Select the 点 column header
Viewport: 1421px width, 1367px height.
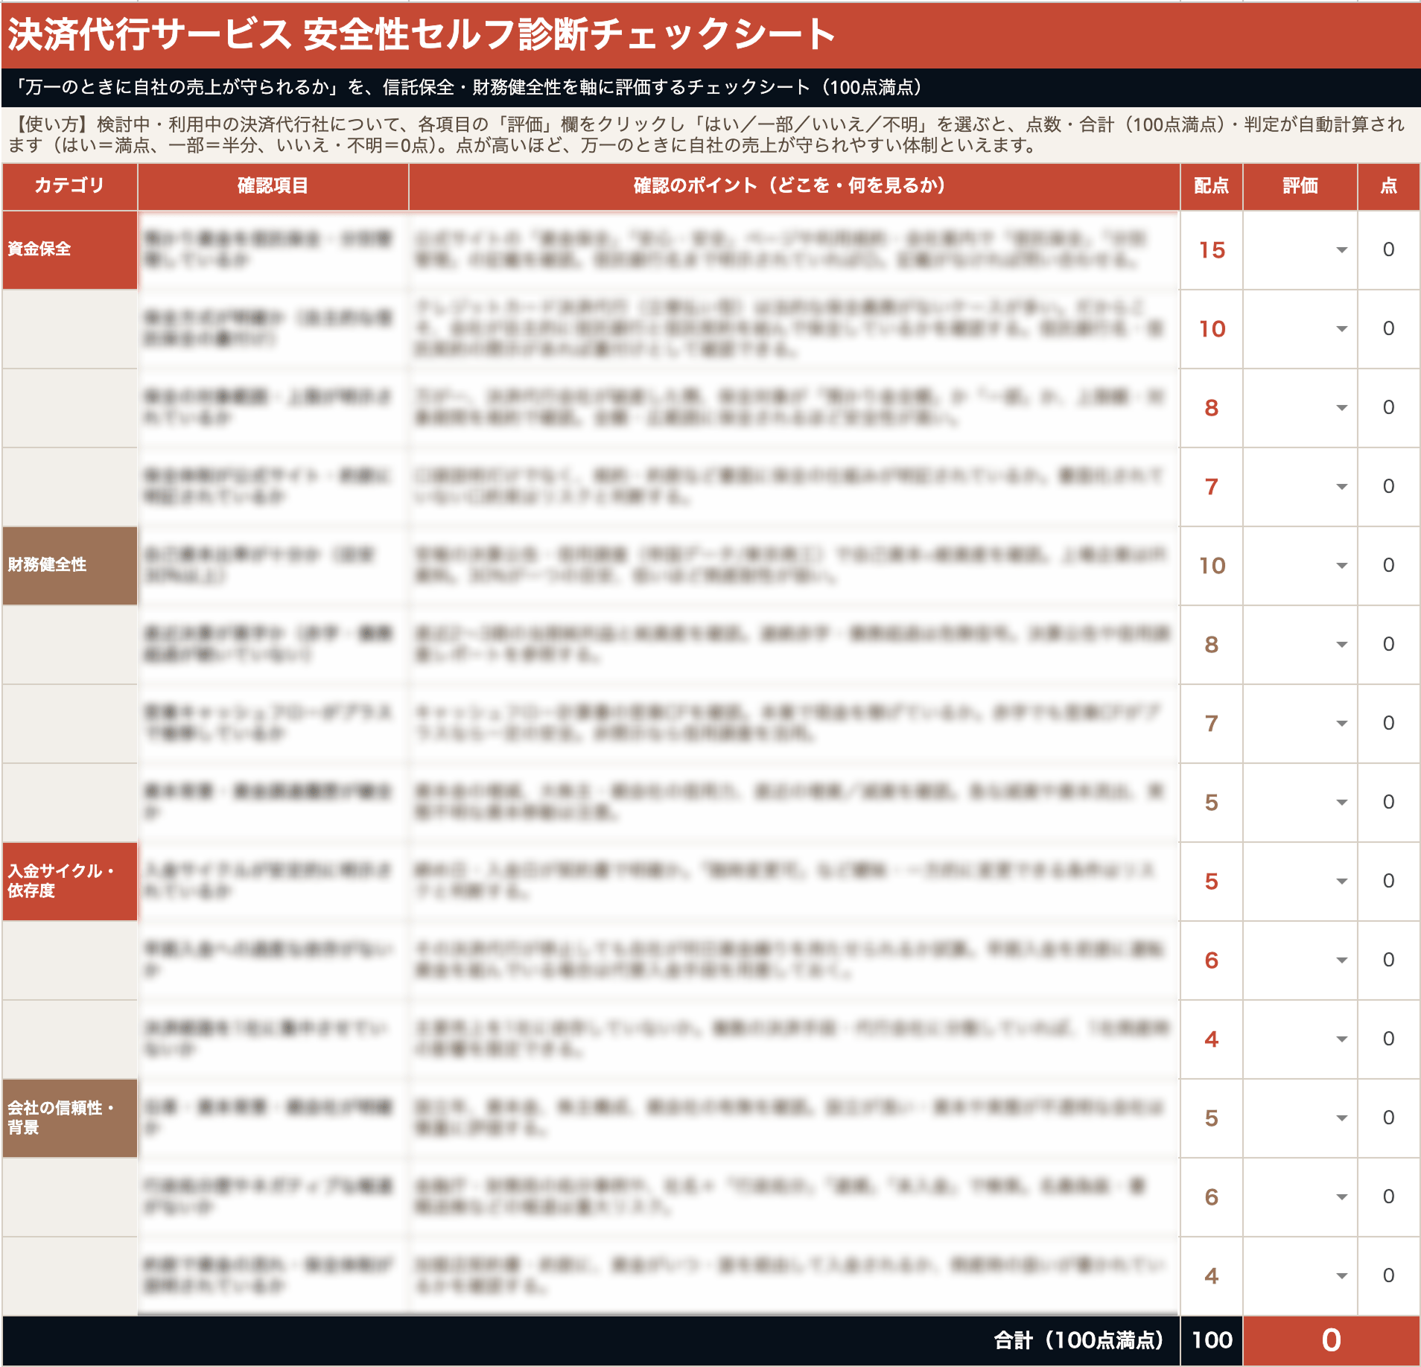tap(1389, 186)
